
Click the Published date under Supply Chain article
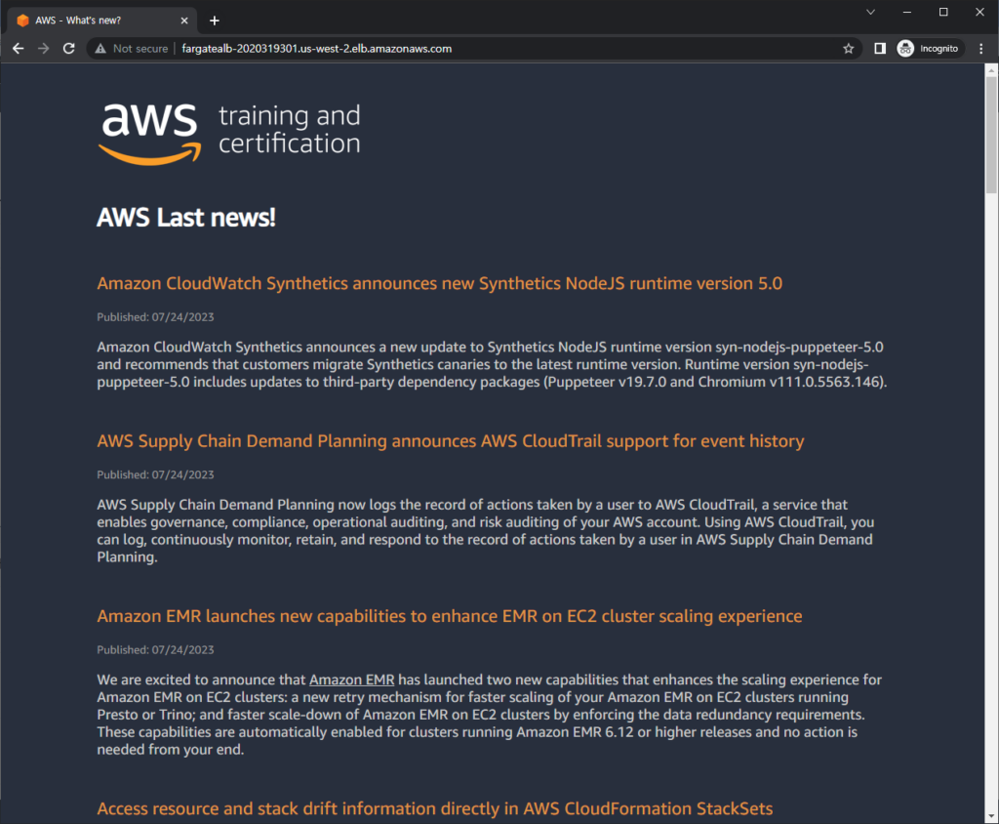click(155, 474)
